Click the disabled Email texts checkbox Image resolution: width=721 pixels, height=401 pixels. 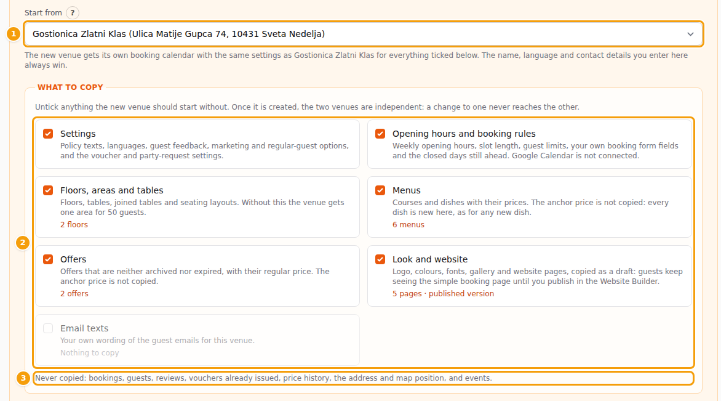click(x=48, y=328)
